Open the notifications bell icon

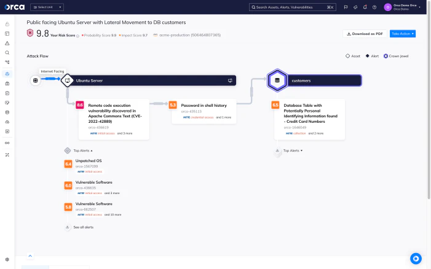coord(365,7)
